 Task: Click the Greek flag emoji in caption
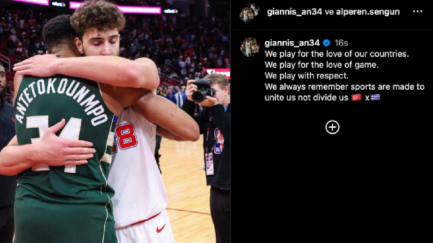[375, 98]
